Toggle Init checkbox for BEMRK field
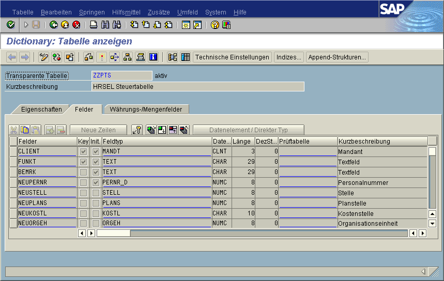The height and width of the screenshot is (281, 444). [x=96, y=173]
